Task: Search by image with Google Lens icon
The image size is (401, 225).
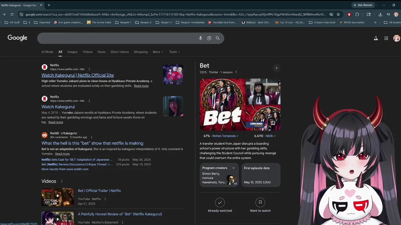Action: 209,38
